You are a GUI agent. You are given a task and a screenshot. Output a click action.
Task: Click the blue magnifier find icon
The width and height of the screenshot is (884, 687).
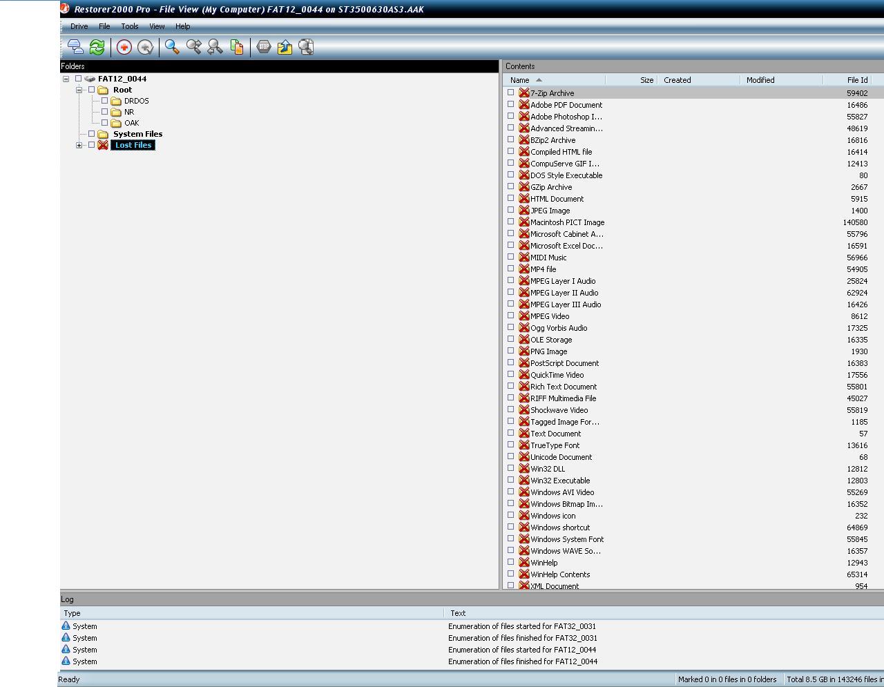(x=172, y=47)
